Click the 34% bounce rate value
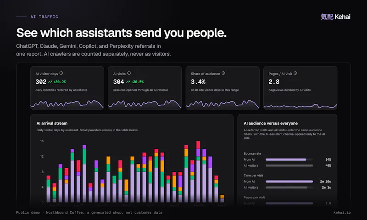 328,159
